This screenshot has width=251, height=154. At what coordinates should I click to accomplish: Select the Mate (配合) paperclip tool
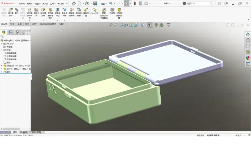(16, 10)
